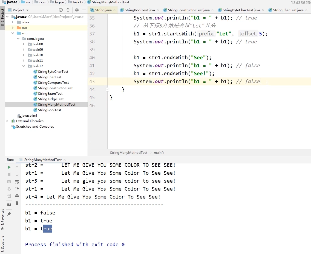Viewport: 311px width, 254px height.
Task: Select javase.iml file
Action: point(27,116)
